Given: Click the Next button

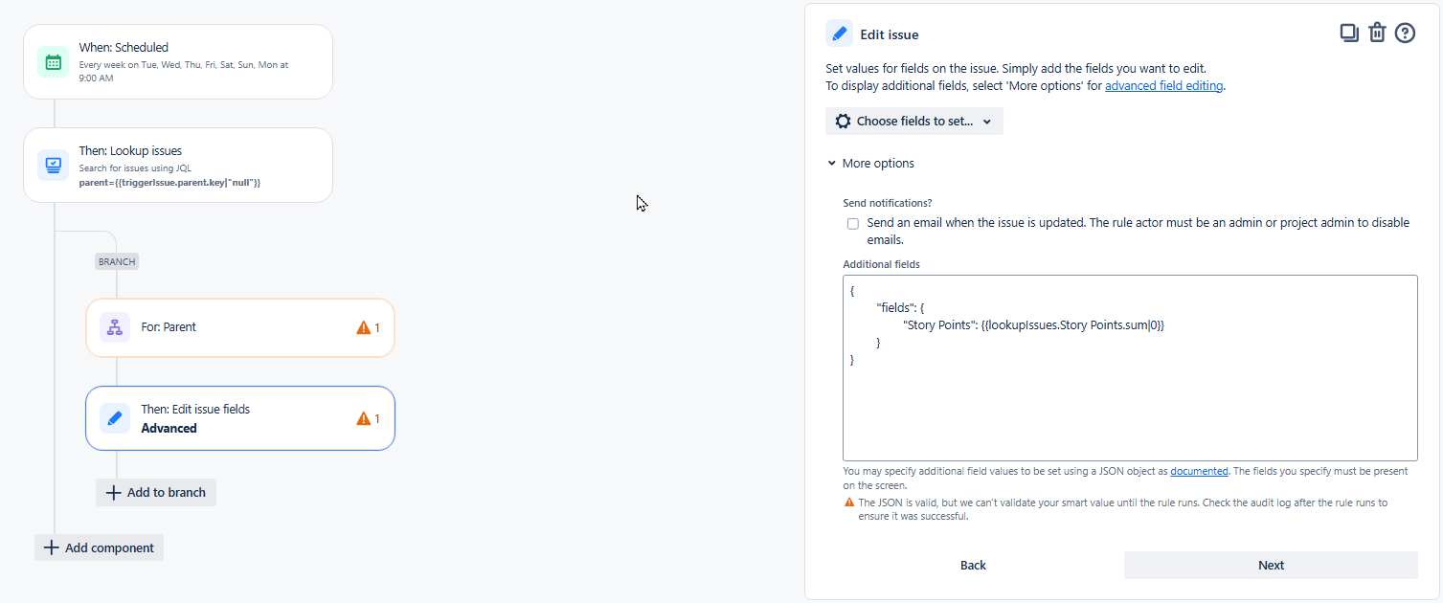Looking at the screenshot, I should coord(1271,565).
